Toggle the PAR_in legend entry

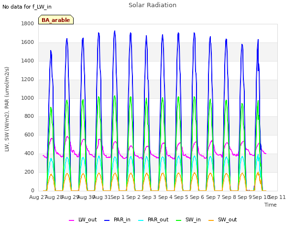pyautogui.click(x=117, y=219)
